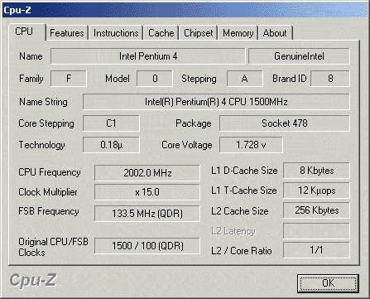Click the Package value Socket 478
This screenshot has height=299, width=370.
tap(285, 123)
